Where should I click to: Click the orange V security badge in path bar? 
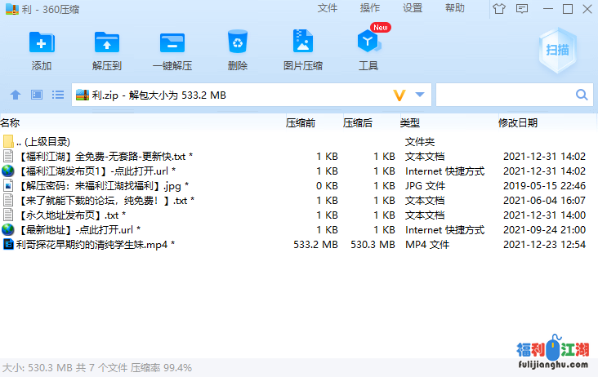click(x=399, y=95)
